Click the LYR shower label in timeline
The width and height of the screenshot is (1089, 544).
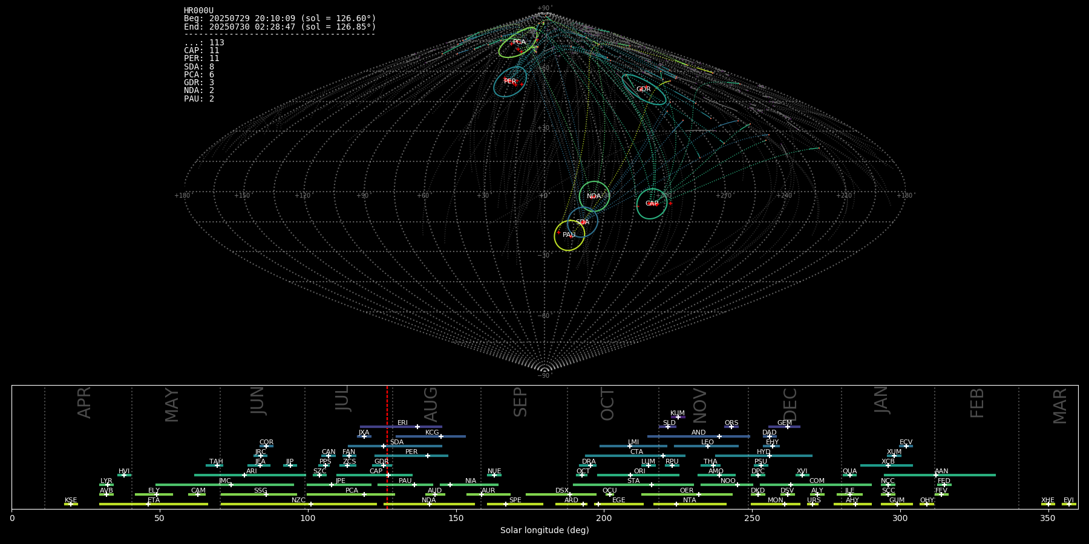coord(106,481)
